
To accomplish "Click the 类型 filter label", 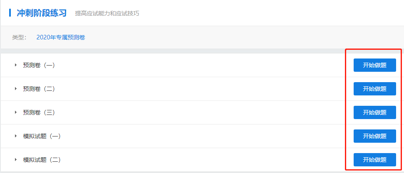I will tap(19, 37).
